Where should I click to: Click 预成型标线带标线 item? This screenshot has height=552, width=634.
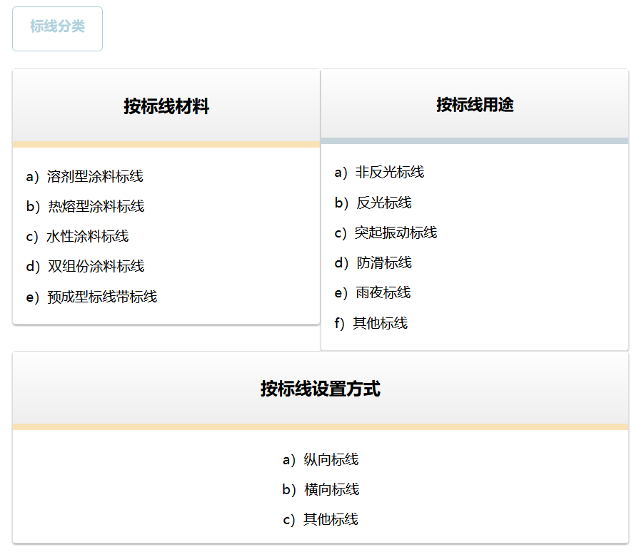(101, 297)
